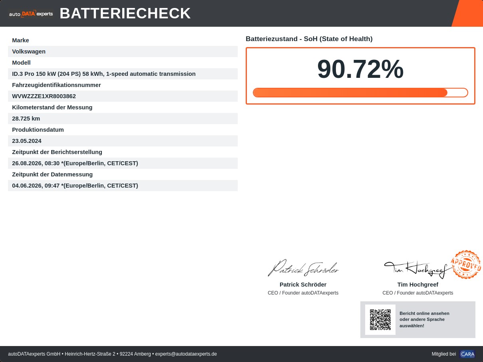The width and height of the screenshot is (483, 362).
Task: Select the VIN WVWZZZE1XR8003862 row
Action: click(x=123, y=96)
